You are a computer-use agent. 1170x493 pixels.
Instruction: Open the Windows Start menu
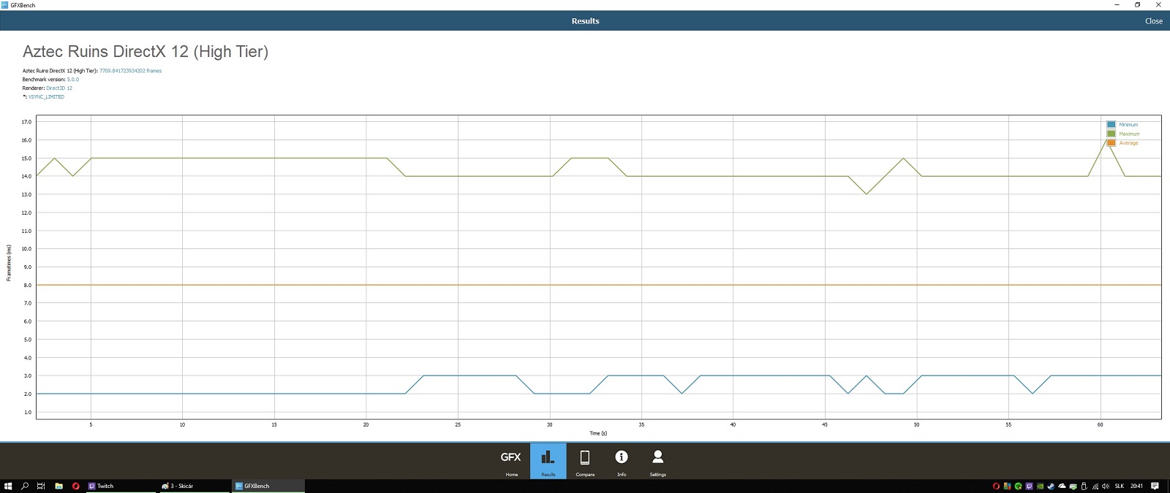click(x=8, y=486)
